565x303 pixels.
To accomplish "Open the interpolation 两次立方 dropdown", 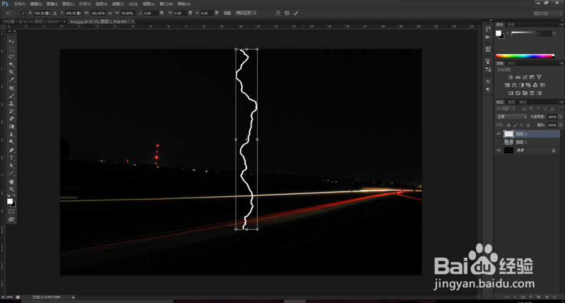I will [246, 13].
